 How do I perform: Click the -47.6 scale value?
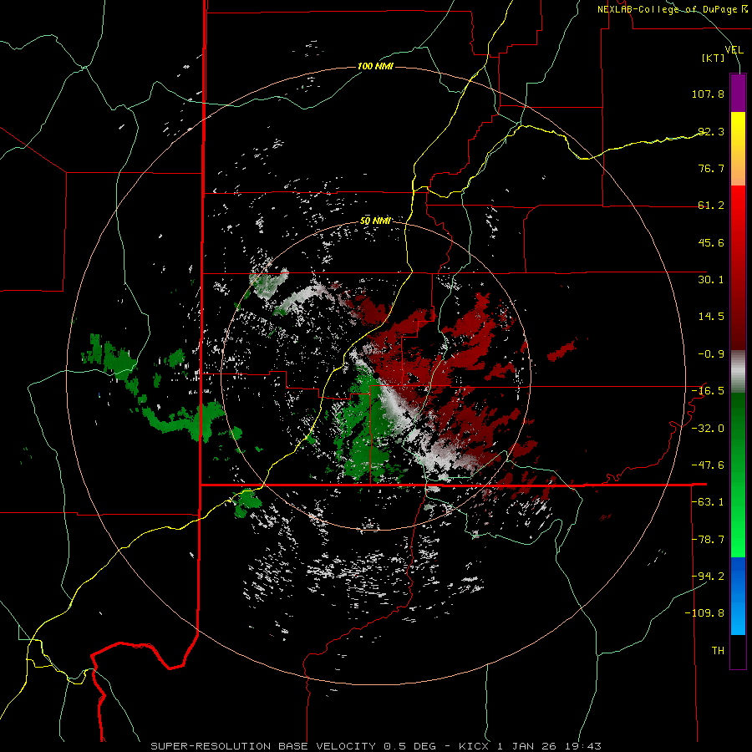[x=708, y=465]
